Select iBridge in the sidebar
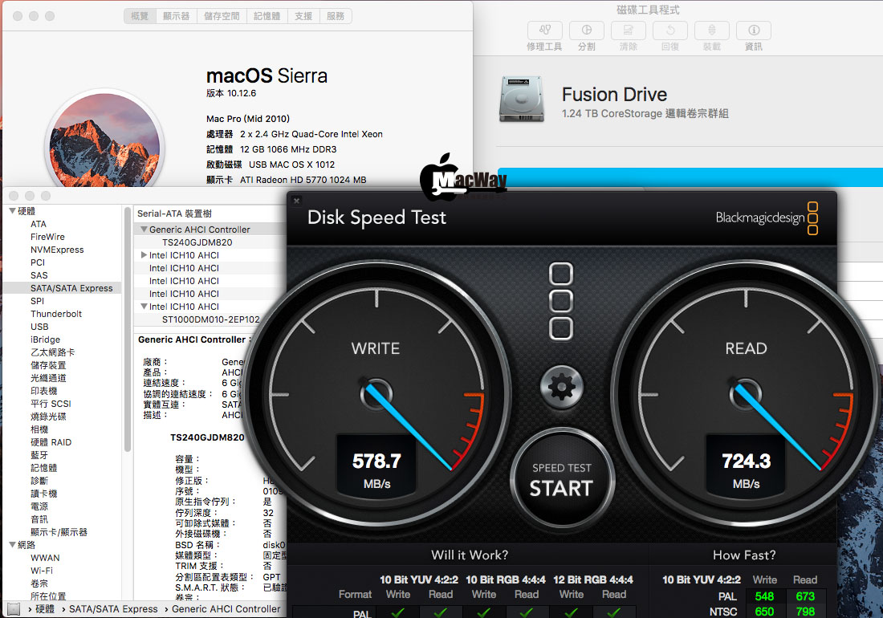The image size is (883, 618). 45,340
